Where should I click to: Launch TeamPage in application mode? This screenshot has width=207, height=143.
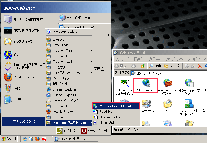[x=24, y=66]
